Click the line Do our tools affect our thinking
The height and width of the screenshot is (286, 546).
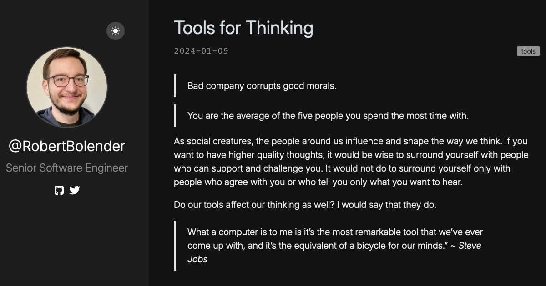coord(305,205)
